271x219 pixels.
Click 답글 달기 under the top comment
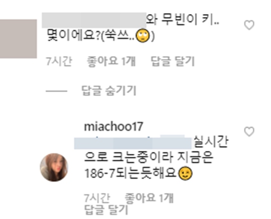[x=173, y=61]
